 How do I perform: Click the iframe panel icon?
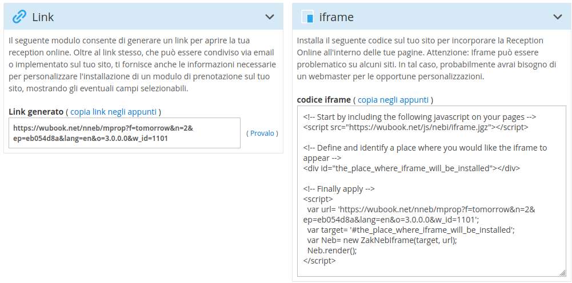tap(307, 17)
